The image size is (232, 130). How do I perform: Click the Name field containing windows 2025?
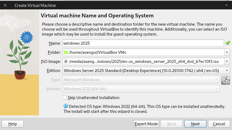pyautogui.click(x=143, y=43)
